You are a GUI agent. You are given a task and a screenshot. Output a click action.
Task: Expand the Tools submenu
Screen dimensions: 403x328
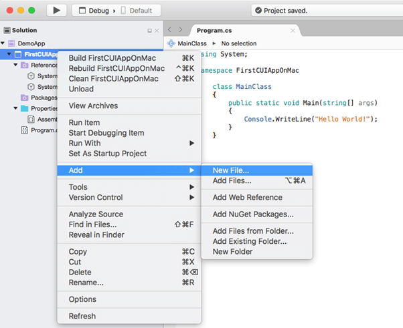129,187
